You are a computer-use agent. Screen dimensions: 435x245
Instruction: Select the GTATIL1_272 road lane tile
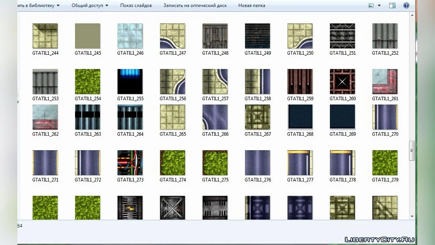tap(87, 163)
